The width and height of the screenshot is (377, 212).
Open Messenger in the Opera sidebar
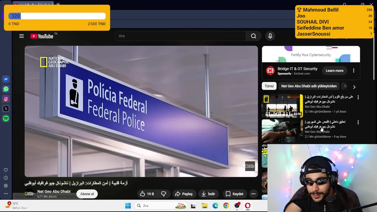[x=6, y=79]
